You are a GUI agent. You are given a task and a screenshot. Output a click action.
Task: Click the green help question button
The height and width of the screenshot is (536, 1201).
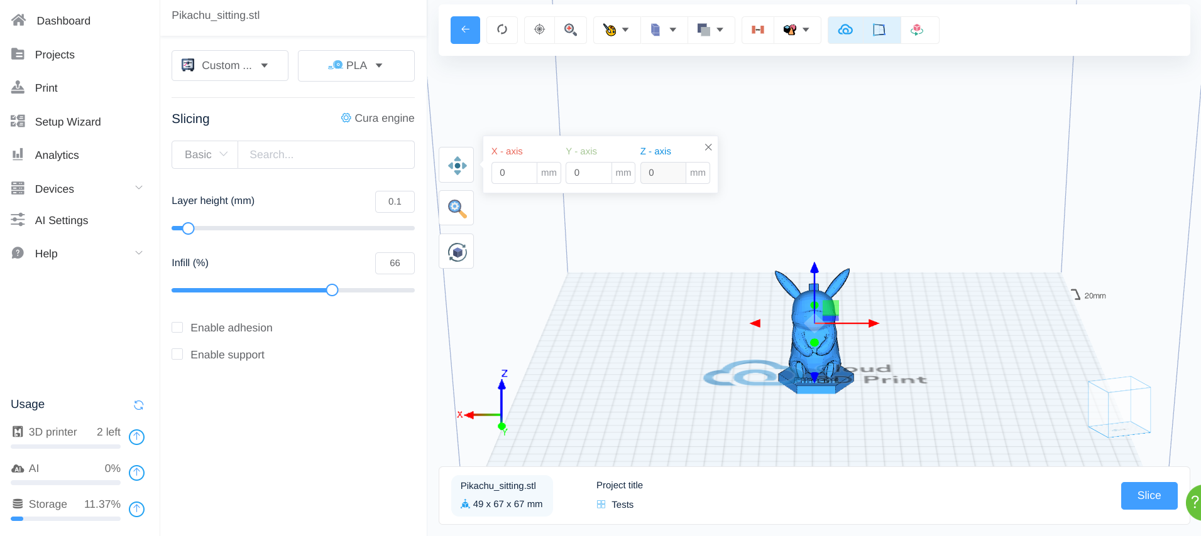[1193, 502]
